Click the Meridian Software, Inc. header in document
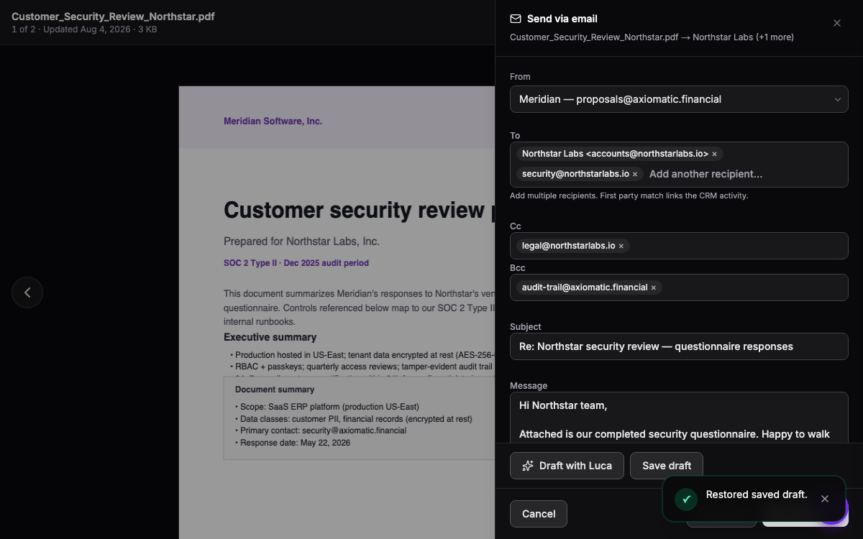This screenshot has width=863, height=539. pos(273,121)
